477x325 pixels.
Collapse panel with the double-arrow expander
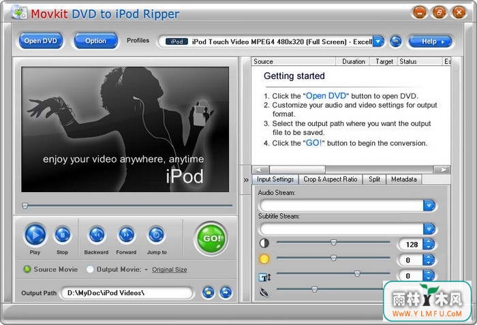(246, 180)
